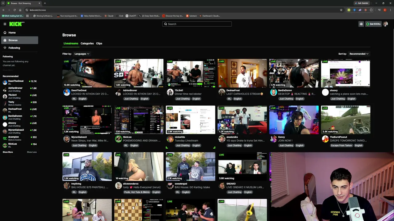The width and height of the screenshot is (394, 221).
Task: Open Chrome's three-dot menu
Action: 390,10
